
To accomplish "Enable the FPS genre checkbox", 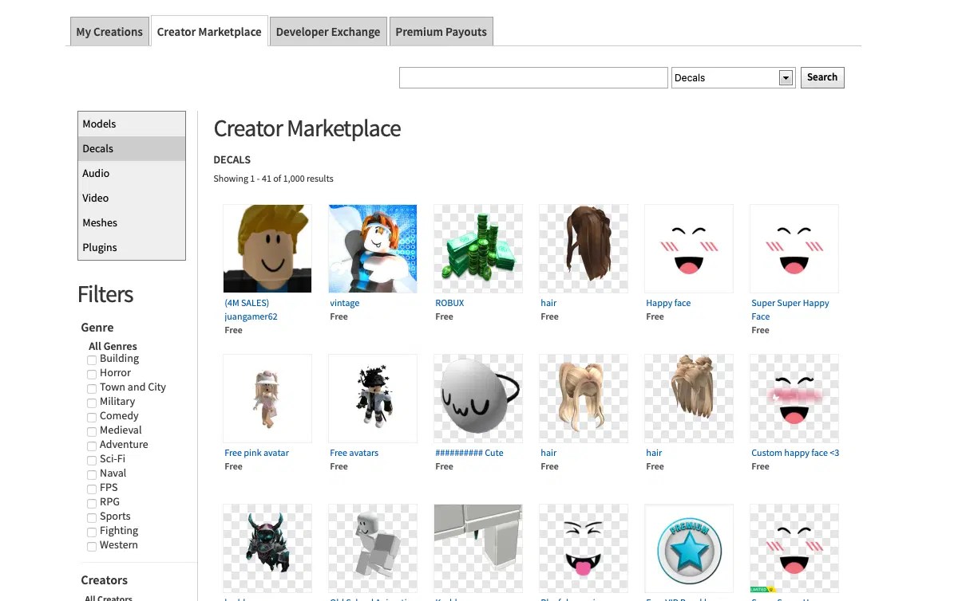I will pos(92,489).
